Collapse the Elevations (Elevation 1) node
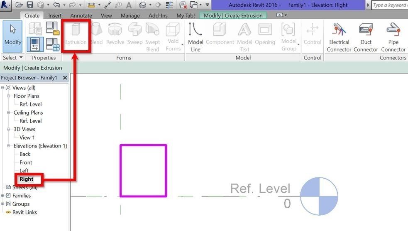 point(8,146)
